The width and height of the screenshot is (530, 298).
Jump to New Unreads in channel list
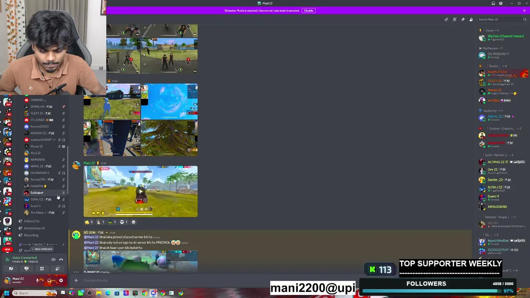[x=43, y=249]
